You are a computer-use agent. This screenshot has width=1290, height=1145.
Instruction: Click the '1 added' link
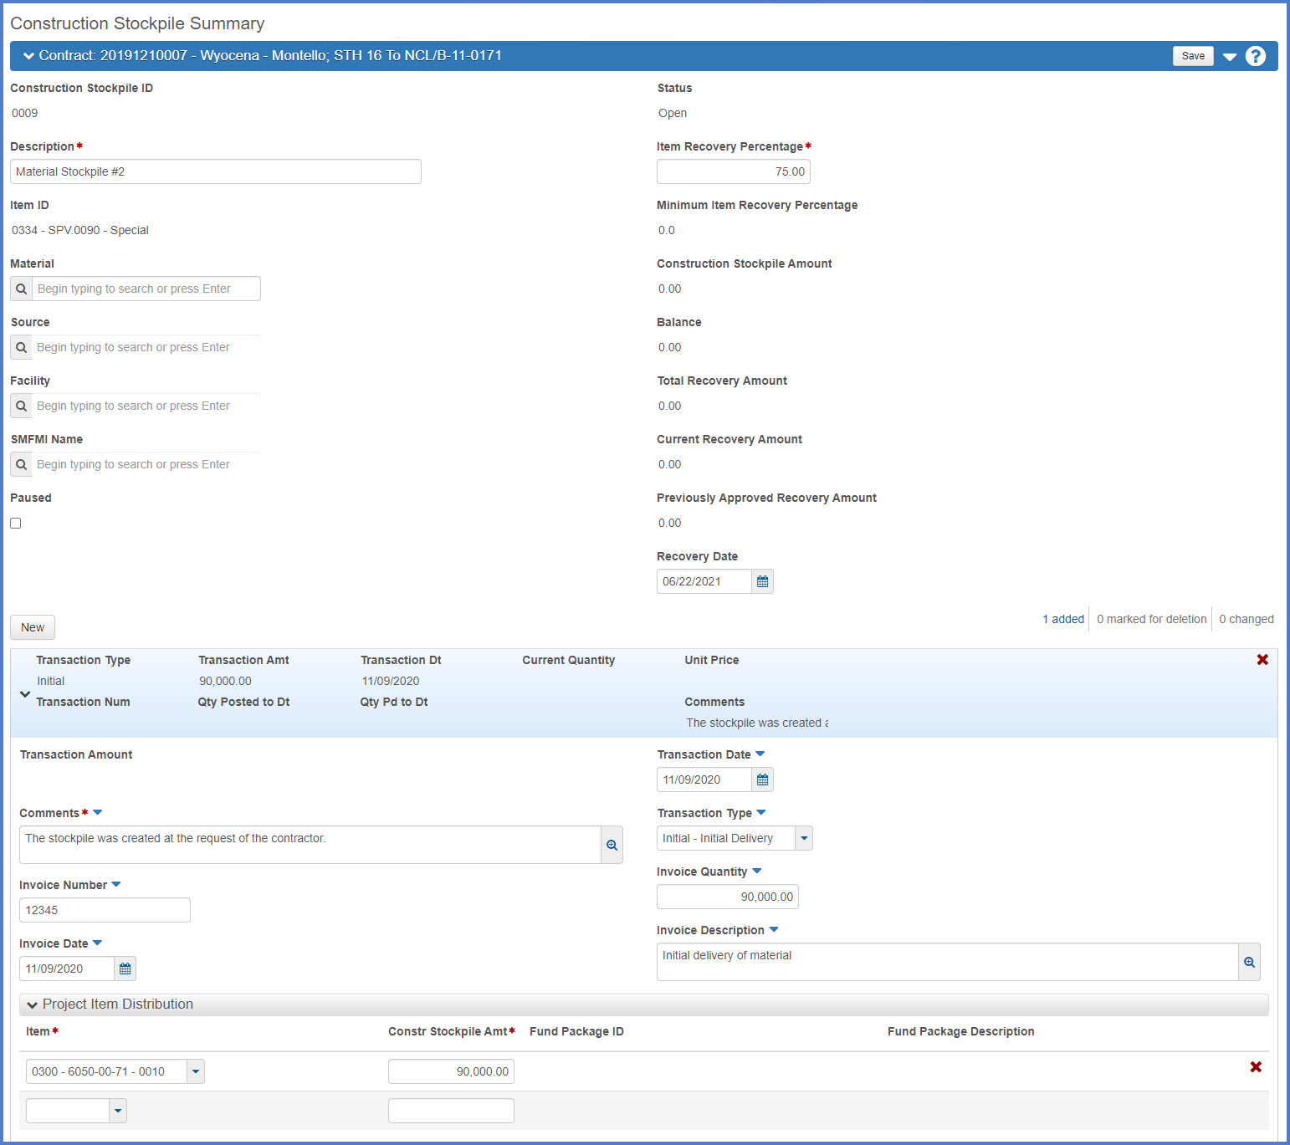coord(1062,619)
